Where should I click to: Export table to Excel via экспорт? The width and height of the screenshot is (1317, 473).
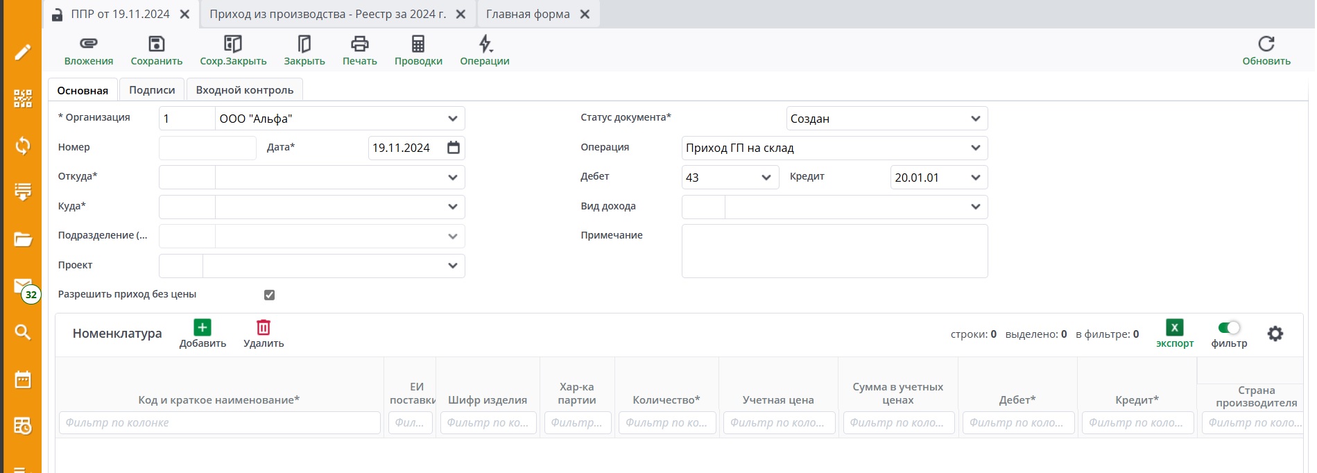point(1174,328)
